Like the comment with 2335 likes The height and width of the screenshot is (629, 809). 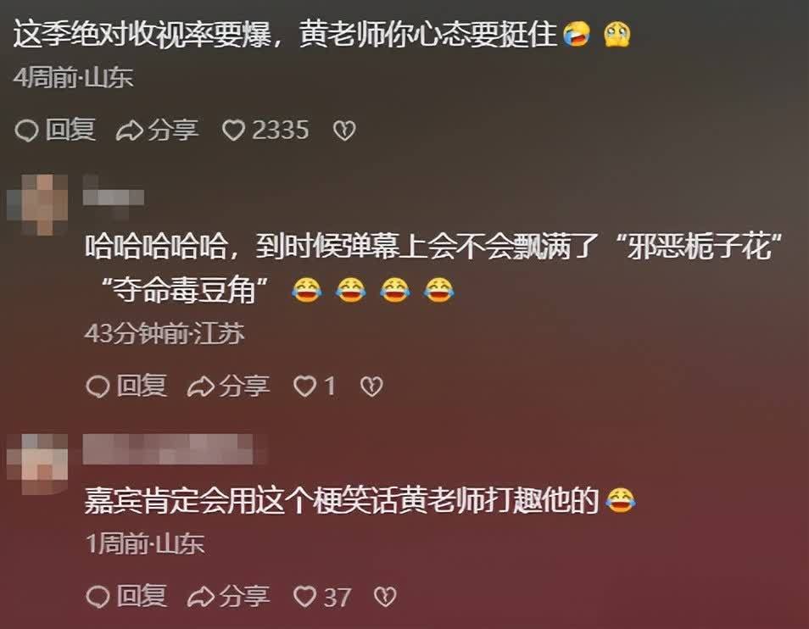pos(265,130)
